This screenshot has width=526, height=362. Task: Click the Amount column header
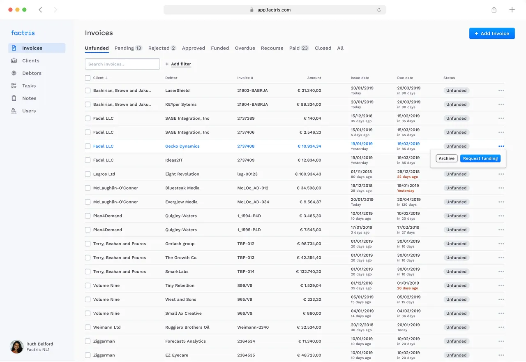coord(314,78)
